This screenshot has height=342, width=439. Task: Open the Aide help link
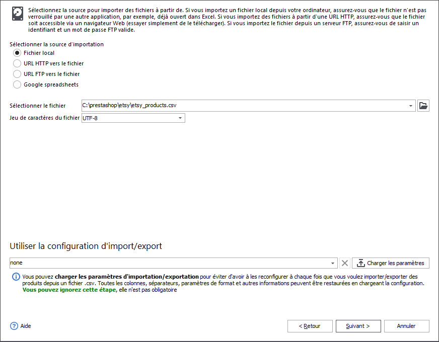26,326
